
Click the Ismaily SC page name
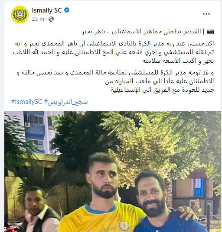(x=47, y=10)
